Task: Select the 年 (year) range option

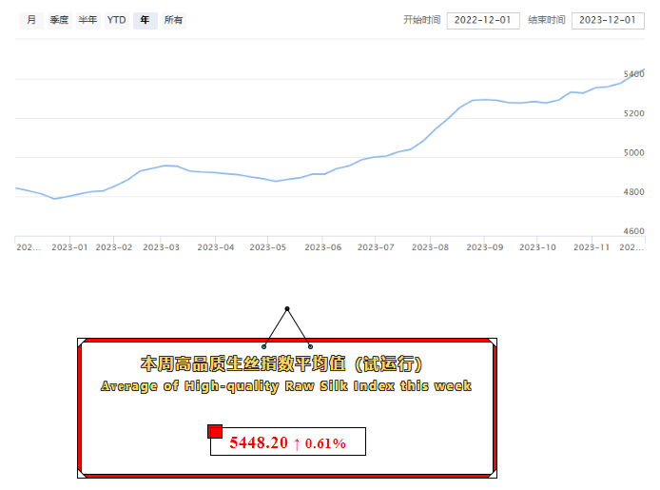Action: click(x=145, y=20)
